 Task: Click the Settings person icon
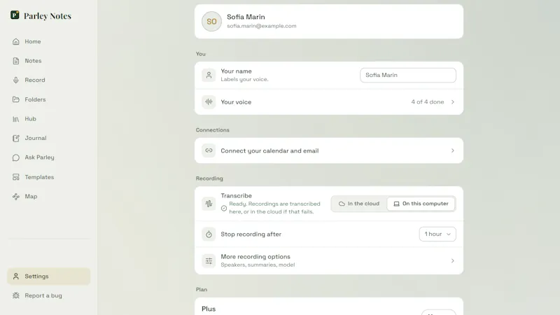pyautogui.click(x=15, y=276)
